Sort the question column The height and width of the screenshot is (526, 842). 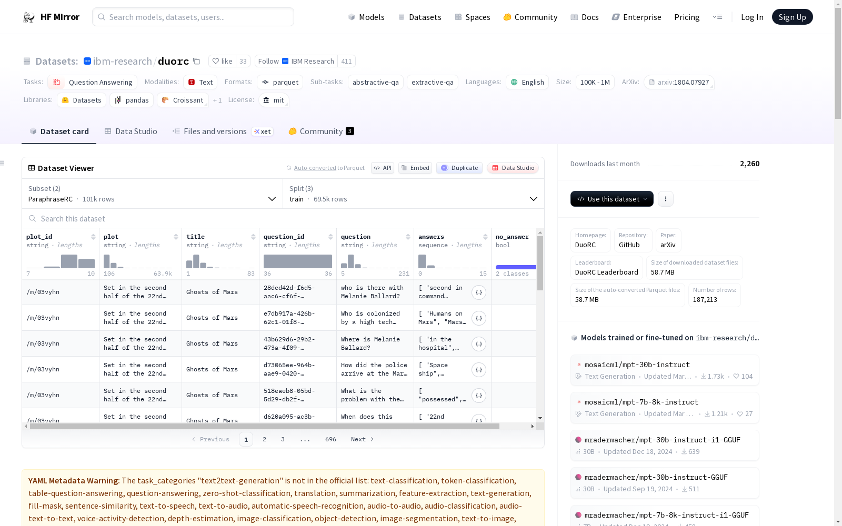point(408,237)
